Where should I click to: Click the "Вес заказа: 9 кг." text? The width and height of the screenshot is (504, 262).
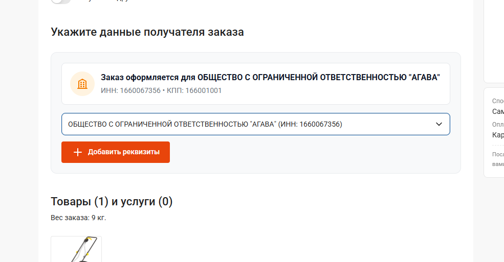(78, 218)
